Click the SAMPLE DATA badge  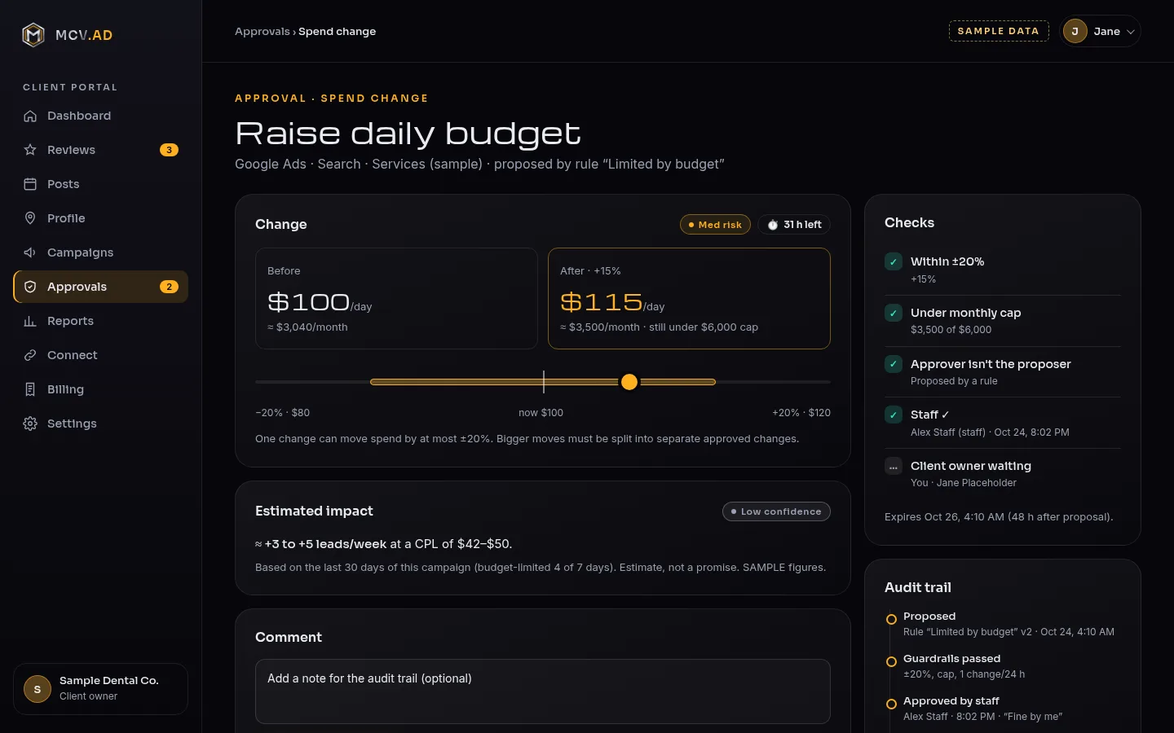(999, 31)
